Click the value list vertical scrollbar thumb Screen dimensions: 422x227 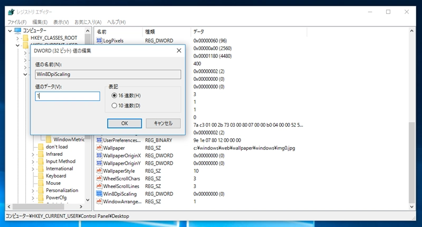[x=411, y=163]
